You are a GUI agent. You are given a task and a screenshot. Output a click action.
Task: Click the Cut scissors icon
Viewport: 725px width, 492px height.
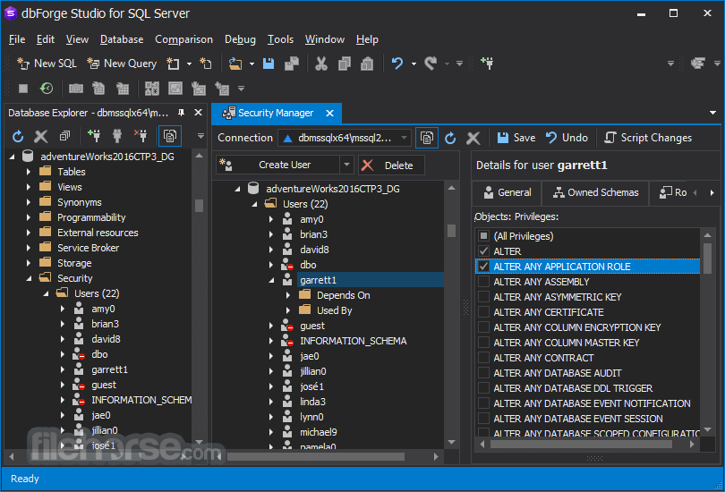321,64
